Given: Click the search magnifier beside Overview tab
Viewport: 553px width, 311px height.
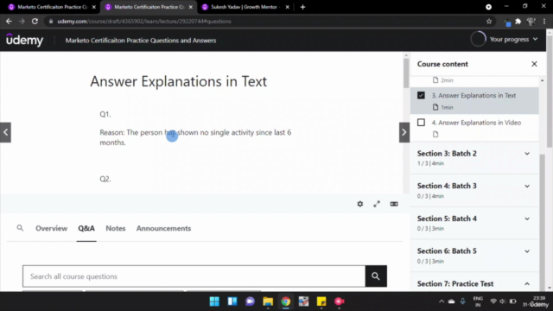Looking at the screenshot, I should [x=20, y=228].
